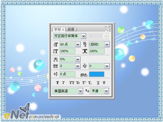Viewport: 163px width, 122px height.
Task: Click the tracking AV icon
Action: pos(56,66)
